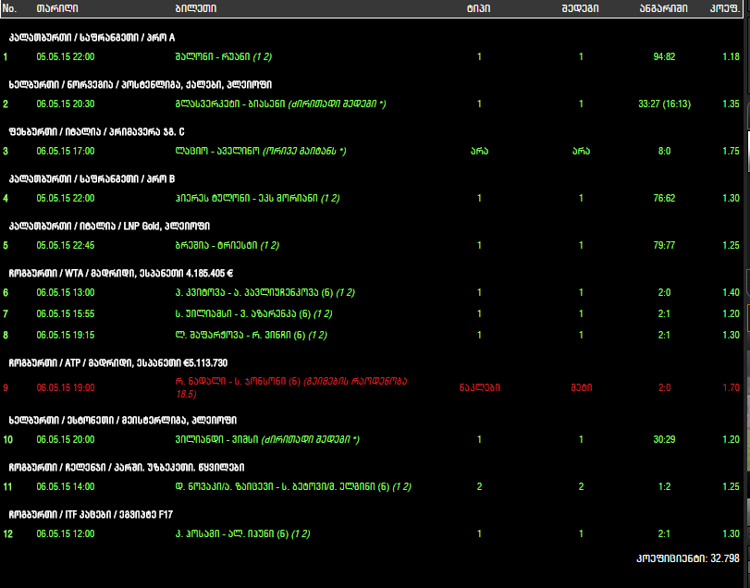Click the 1.75 odds value
Screen dimensions: 750x588
click(x=730, y=151)
